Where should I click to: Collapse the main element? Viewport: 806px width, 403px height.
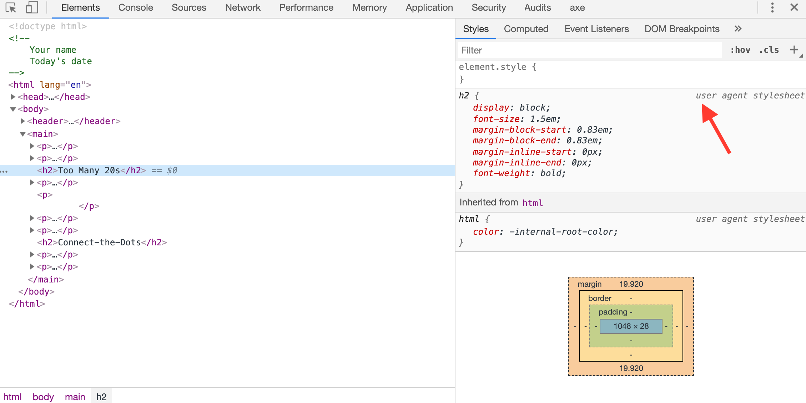coord(22,134)
